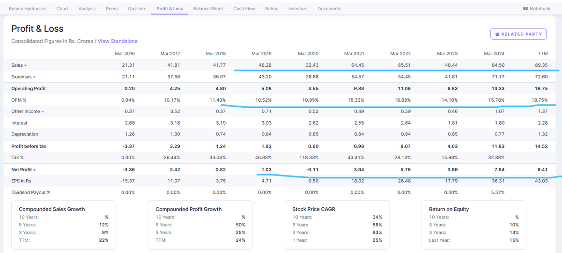The width and height of the screenshot is (562, 253).
Task: Open the Peers tab
Action: click(x=112, y=8)
